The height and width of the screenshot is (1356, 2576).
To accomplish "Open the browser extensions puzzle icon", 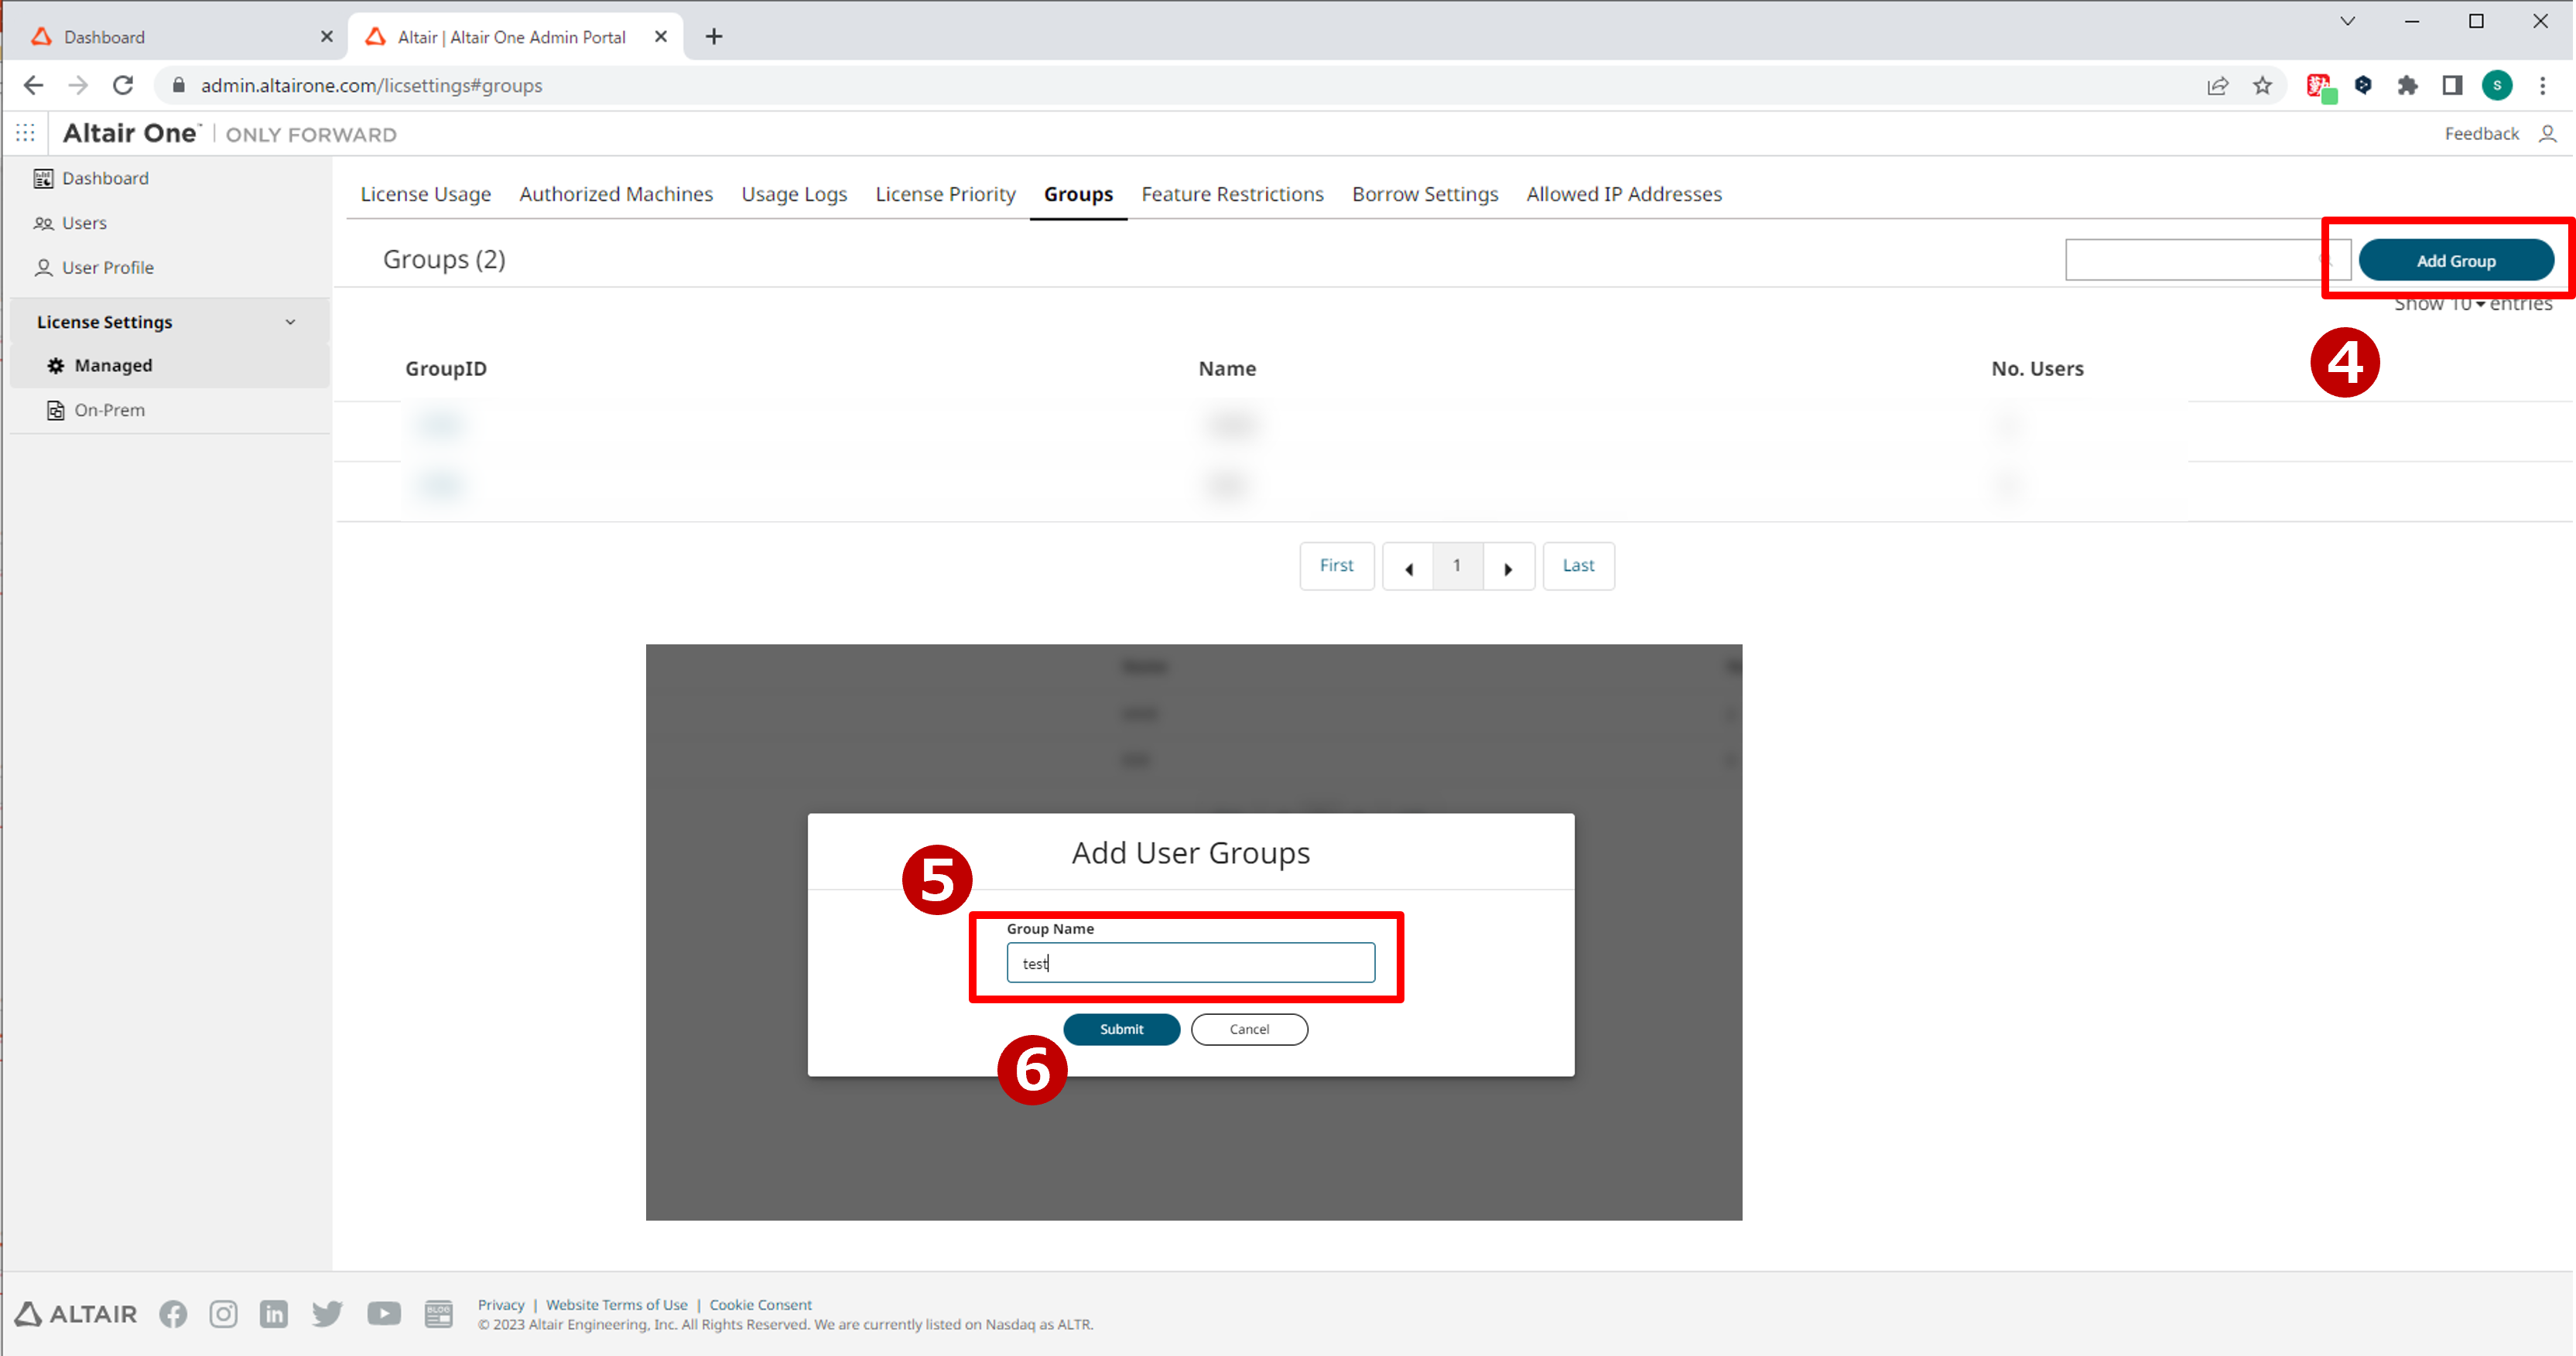I will pyautogui.click(x=2407, y=85).
